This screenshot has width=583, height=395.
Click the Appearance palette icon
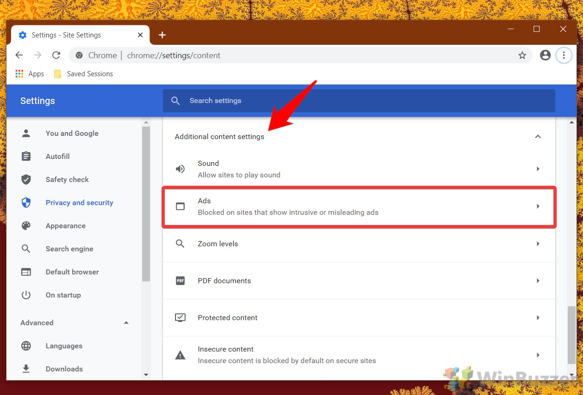[26, 225]
